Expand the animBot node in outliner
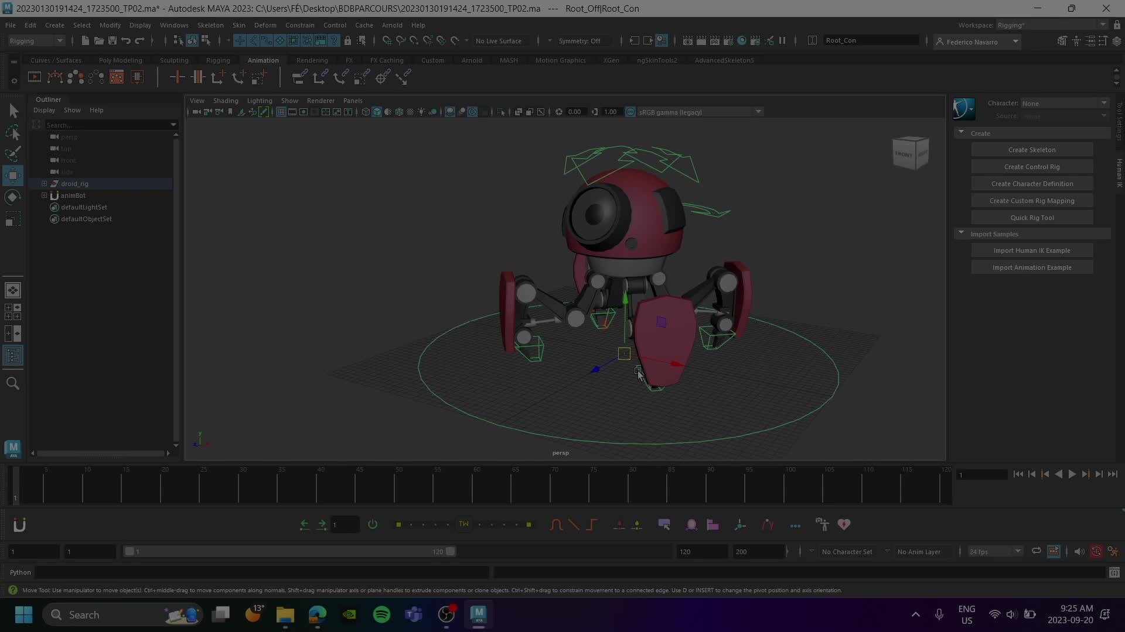 tap(44, 195)
